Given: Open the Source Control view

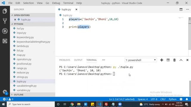Looking at the screenshot, I should (x=5, y=21).
